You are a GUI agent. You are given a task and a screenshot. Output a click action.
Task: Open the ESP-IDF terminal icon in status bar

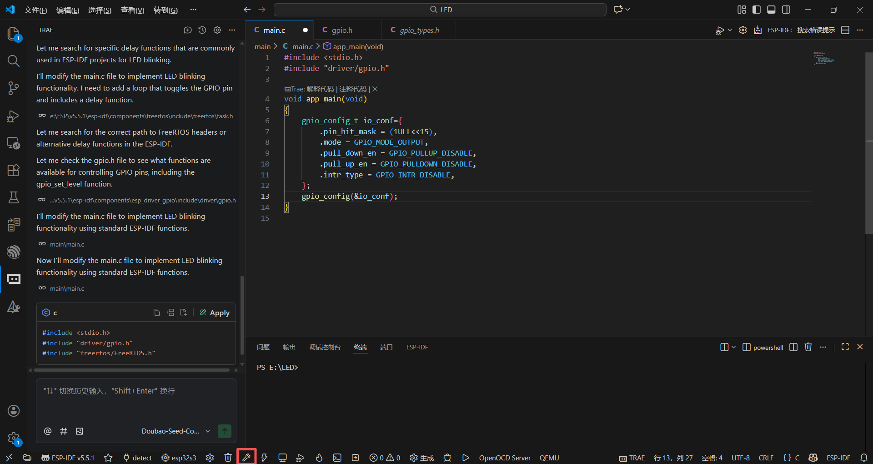coord(337,458)
